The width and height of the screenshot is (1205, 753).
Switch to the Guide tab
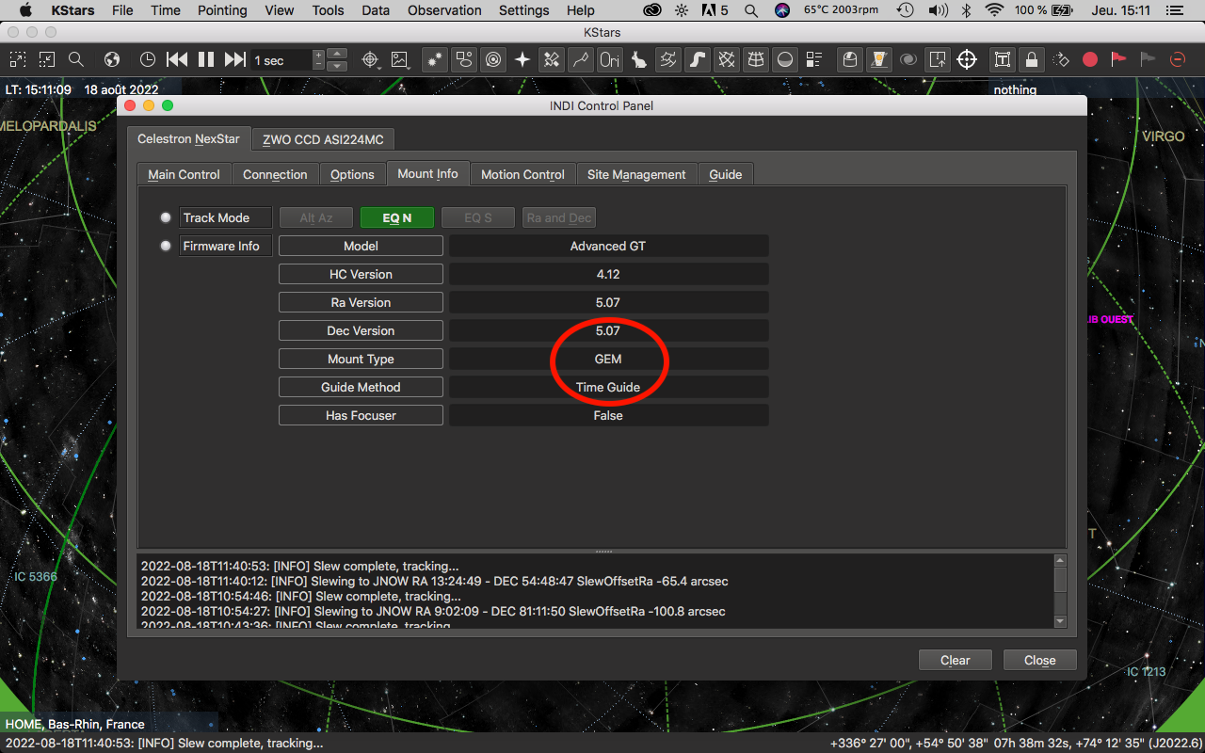(726, 174)
